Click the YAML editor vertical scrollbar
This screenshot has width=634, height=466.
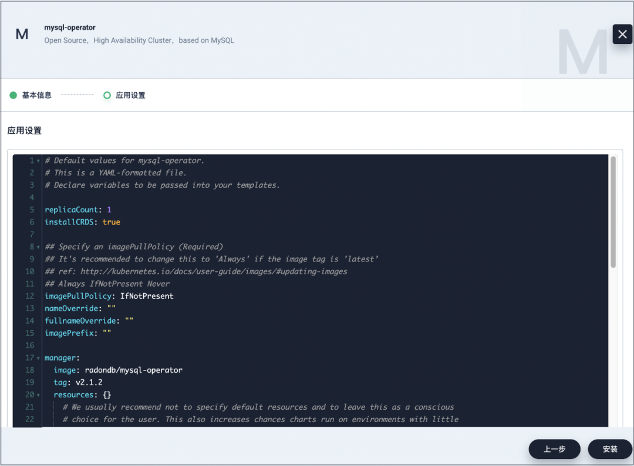[613, 211]
